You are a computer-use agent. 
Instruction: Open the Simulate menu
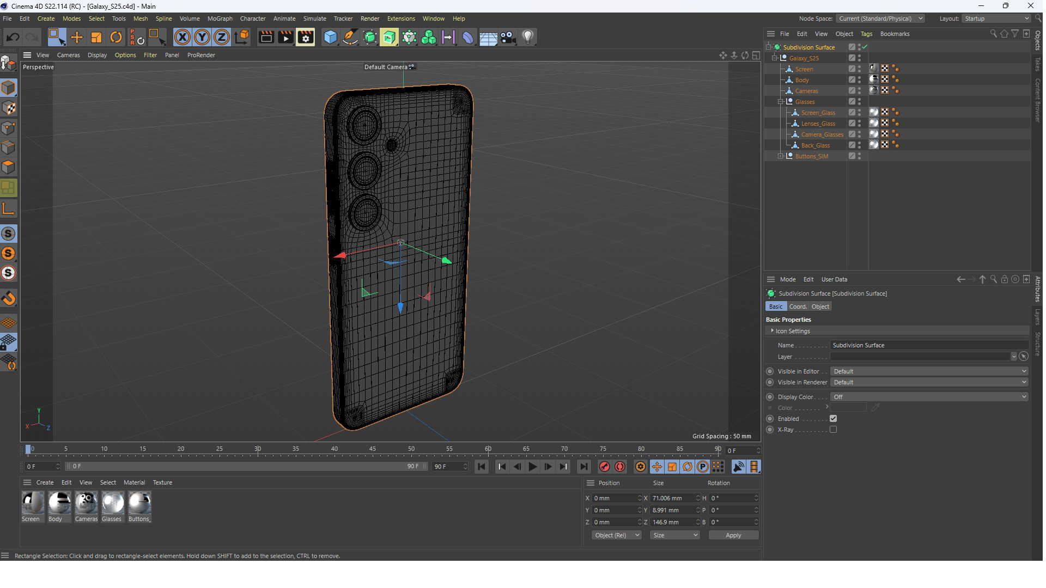click(x=314, y=19)
